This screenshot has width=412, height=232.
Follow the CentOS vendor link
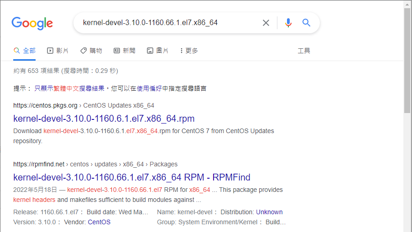[99, 222]
